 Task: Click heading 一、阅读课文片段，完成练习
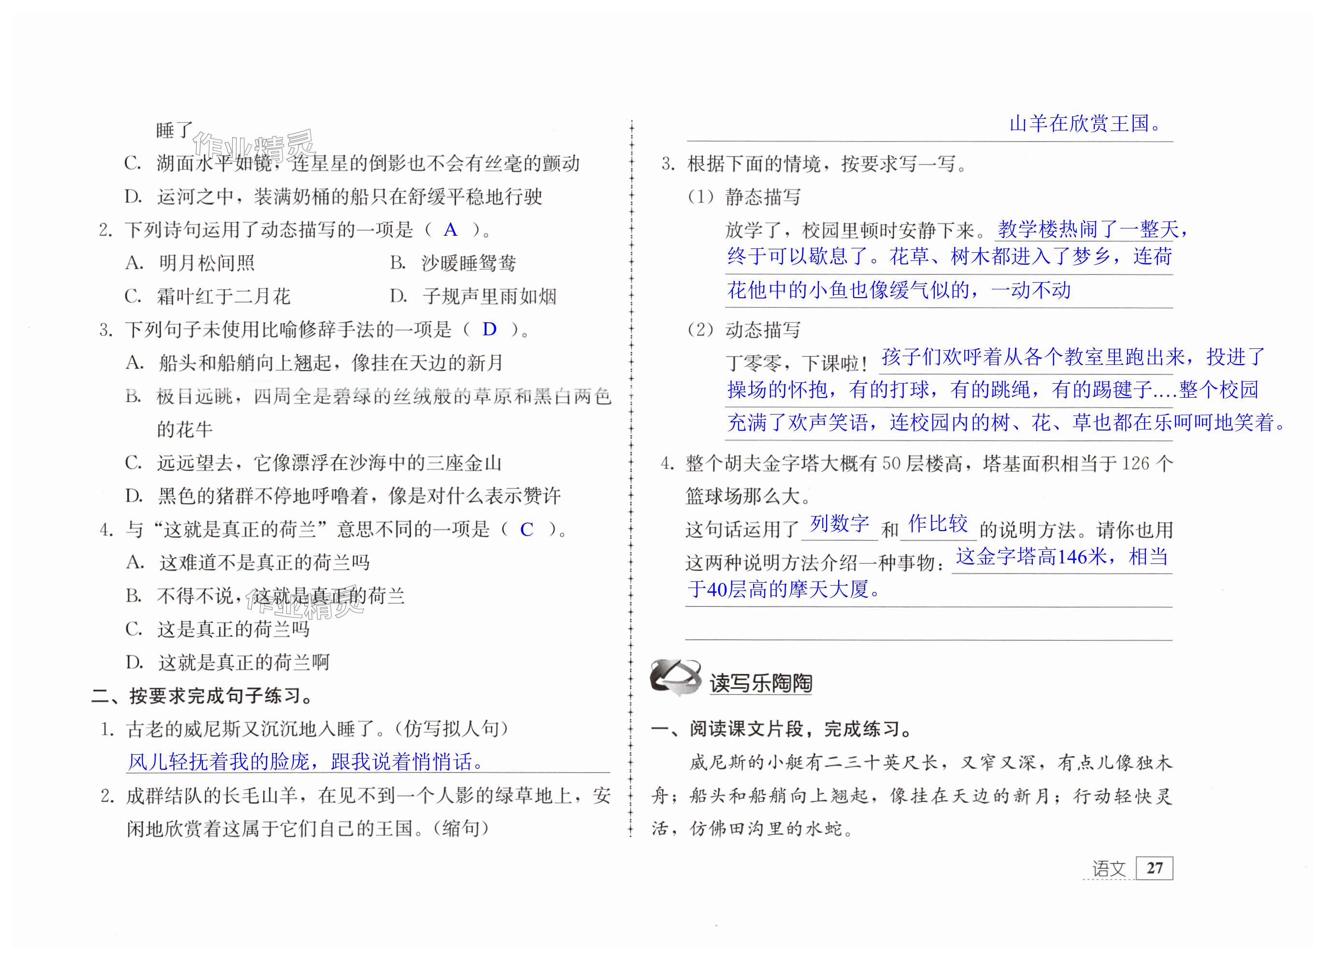(x=782, y=729)
